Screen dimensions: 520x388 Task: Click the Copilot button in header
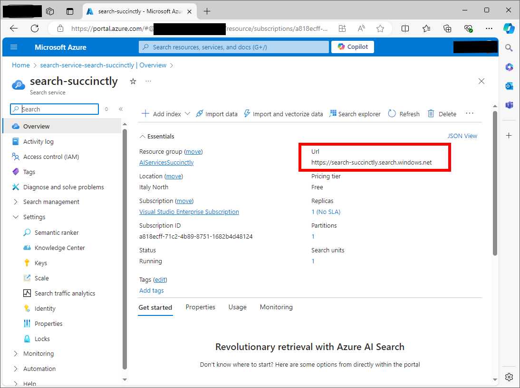(x=353, y=47)
